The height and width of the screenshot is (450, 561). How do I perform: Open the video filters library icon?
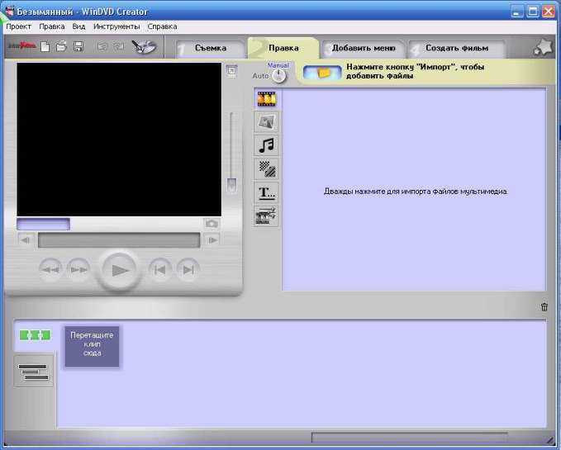(x=267, y=216)
